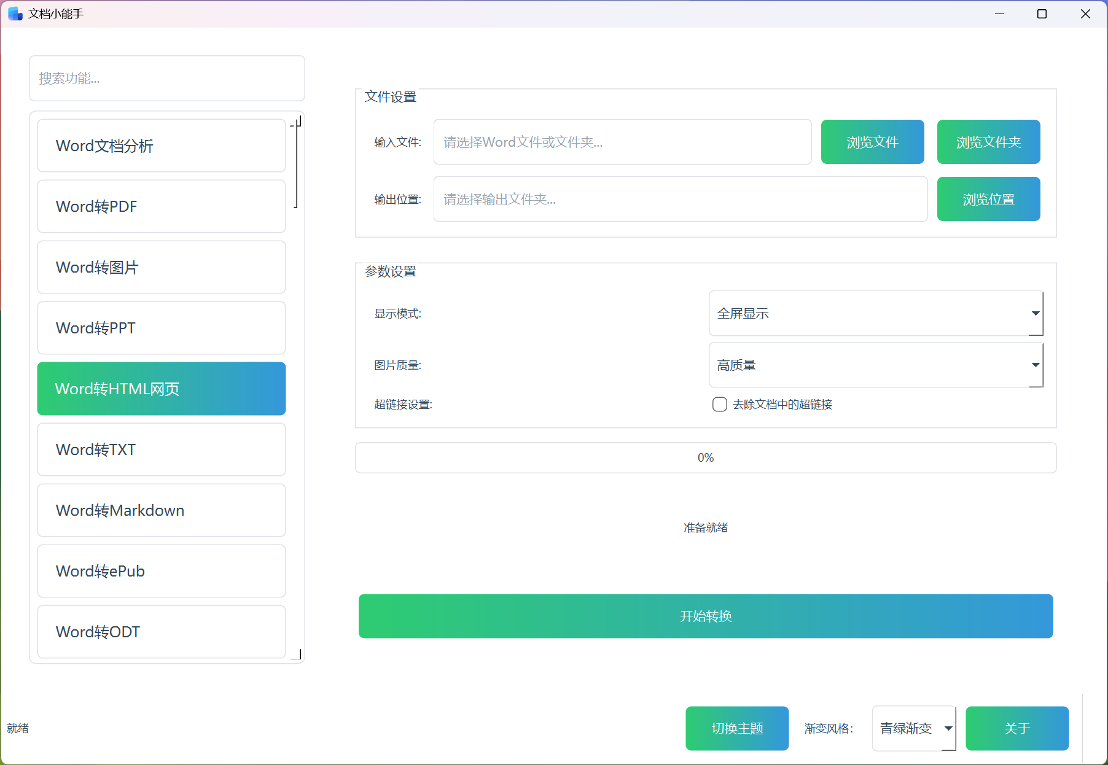
Task: Click the 切换主题 theme switch button
Action: 736,728
